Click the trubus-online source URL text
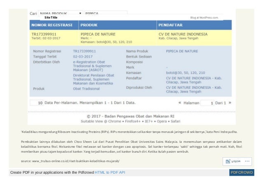 [x=76, y=161]
